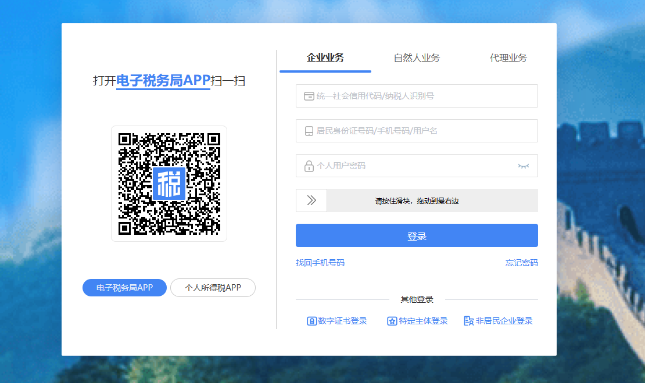Image resolution: width=645 pixels, height=383 pixels.
Task: Click the card icon in the credit code field
Action: (x=309, y=96)
